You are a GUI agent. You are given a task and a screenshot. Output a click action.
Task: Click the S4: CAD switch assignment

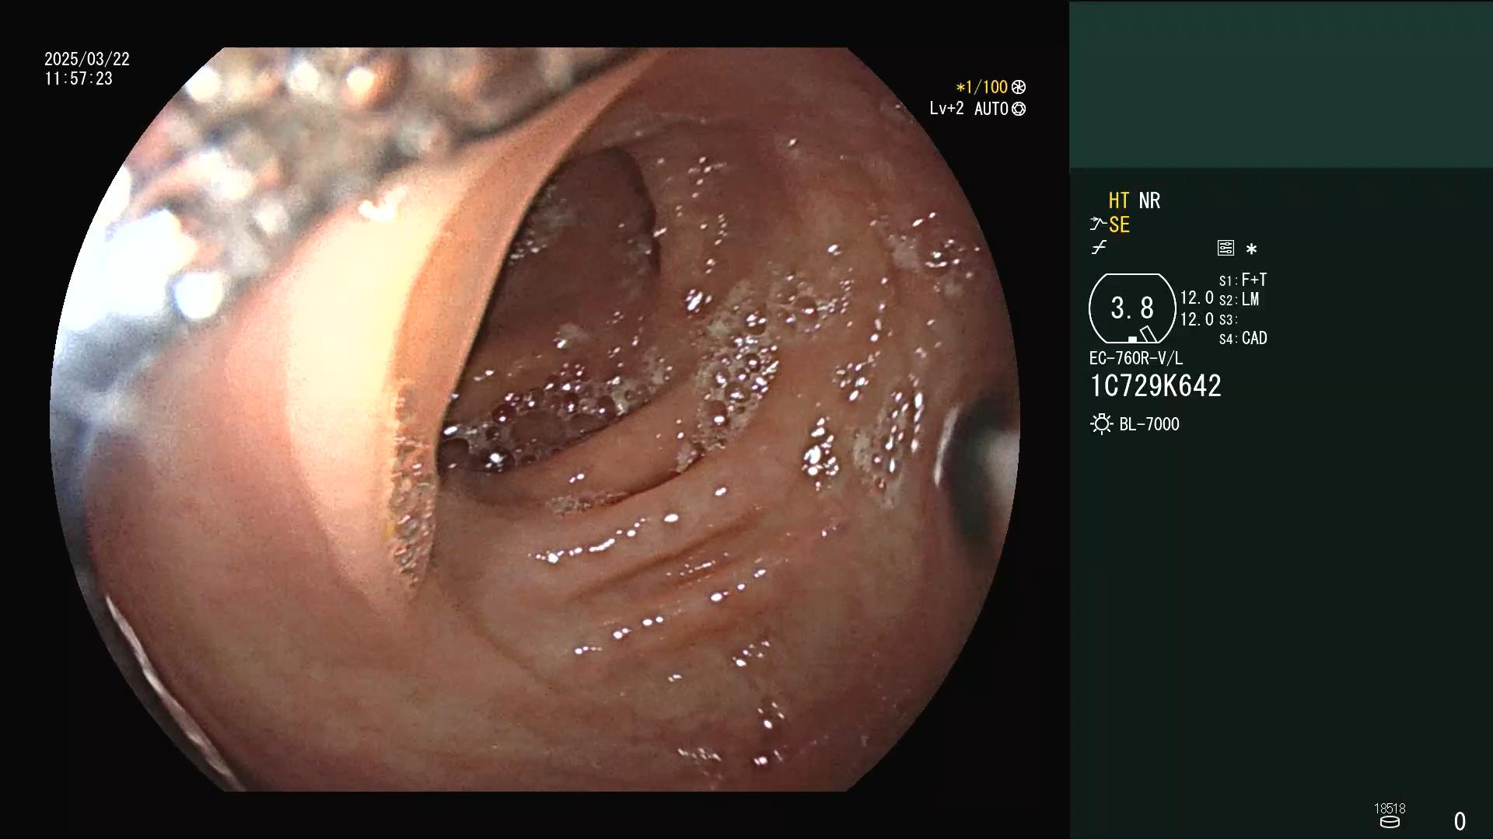point(1243,338)
